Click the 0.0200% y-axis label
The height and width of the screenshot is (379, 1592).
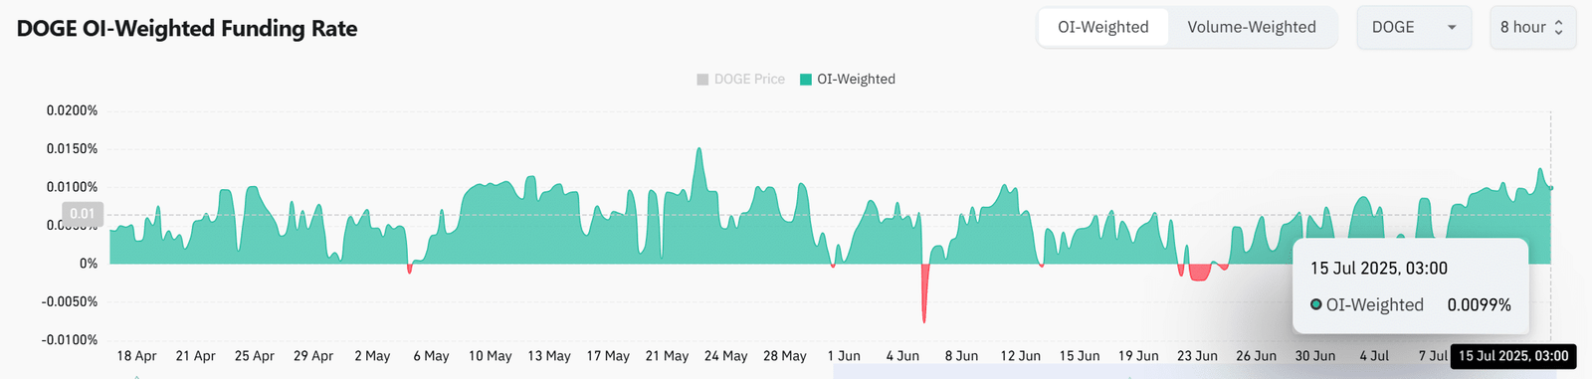click(72, 110)
